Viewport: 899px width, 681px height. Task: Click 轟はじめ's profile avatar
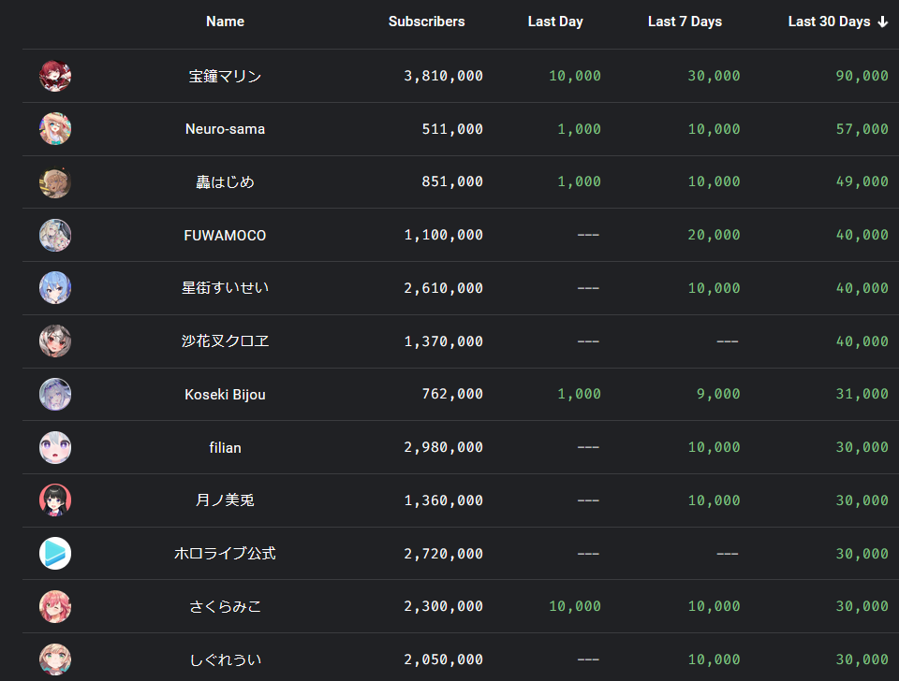pos(55,181)
